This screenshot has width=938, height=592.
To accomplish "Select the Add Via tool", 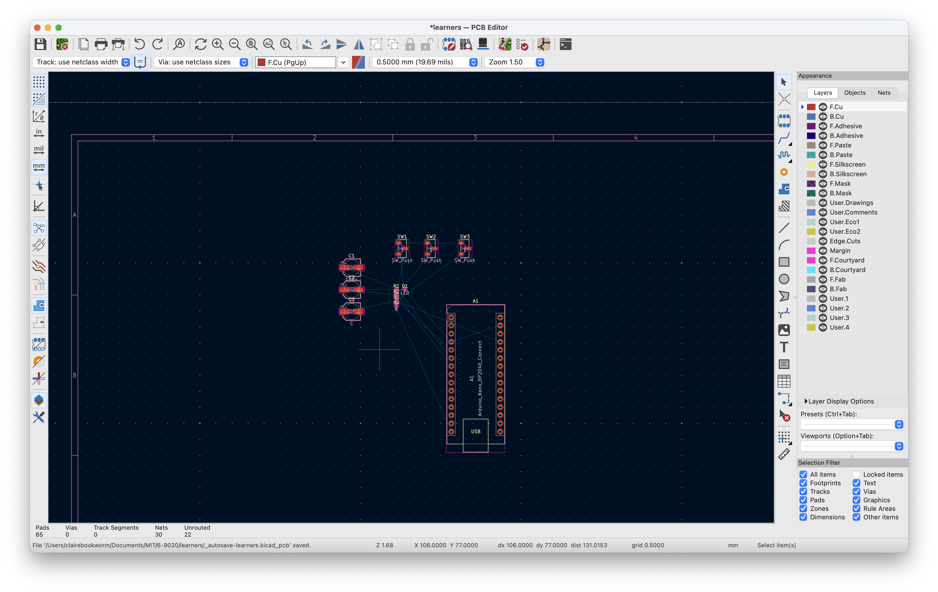I will click(785, 172).
